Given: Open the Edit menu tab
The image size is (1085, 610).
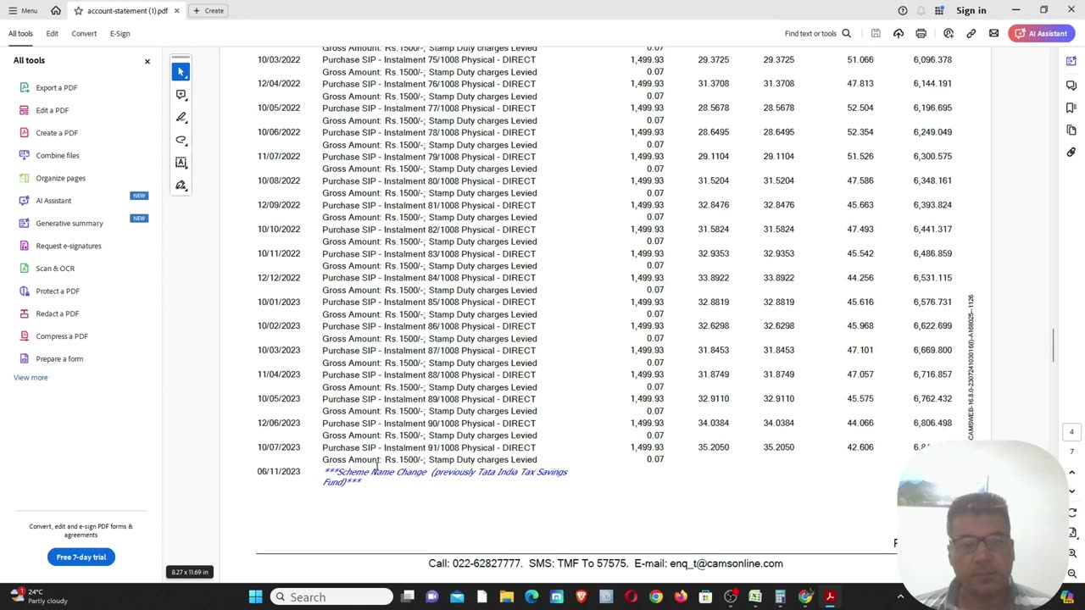Looking at the screenshot, I should pos(52,34).
